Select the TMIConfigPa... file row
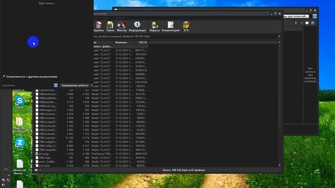 pyautogui.click(x=92, y=142)
